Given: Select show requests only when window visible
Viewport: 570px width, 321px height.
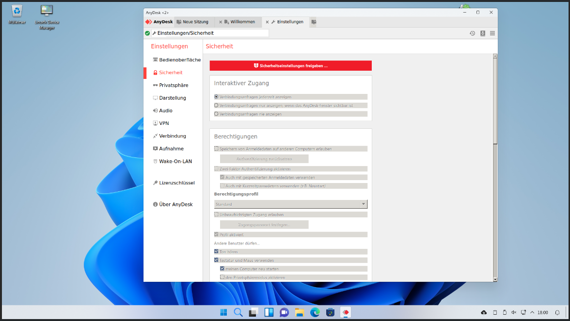Looking at the screenshot, I should click(x=216, y=106).
